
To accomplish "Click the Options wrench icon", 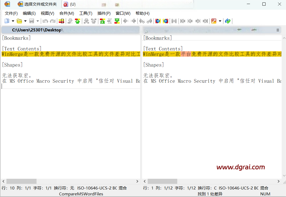I will click(214, 21).
